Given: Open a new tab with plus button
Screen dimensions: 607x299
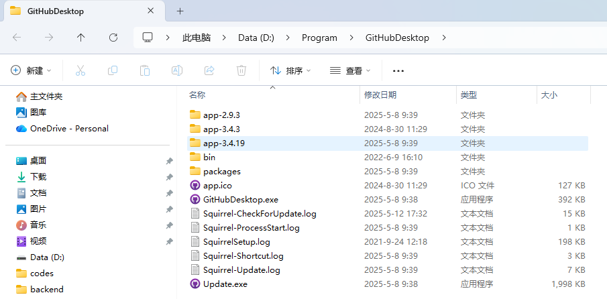Looking at the screenshot, I should (x=180, y=11).
